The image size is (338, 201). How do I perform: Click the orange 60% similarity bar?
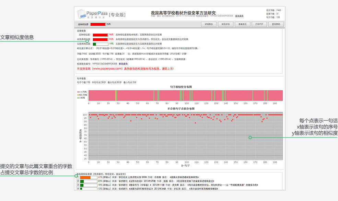tap(85, 177)
